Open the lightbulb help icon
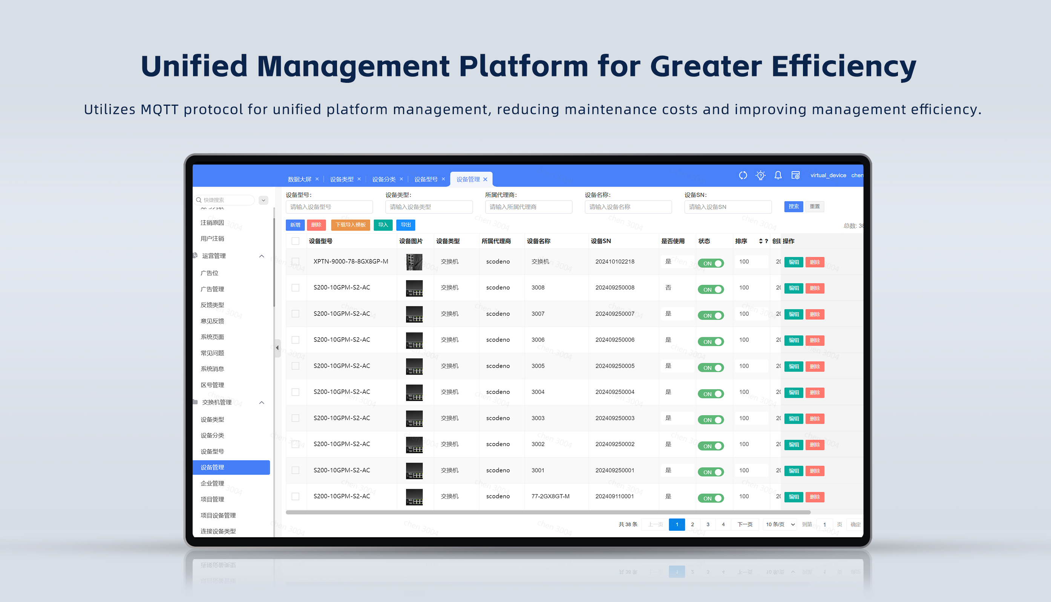 [x=760, y=175]
